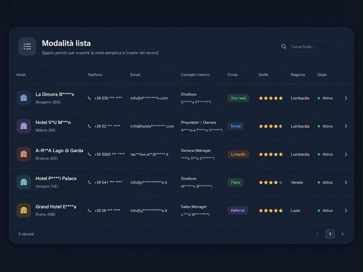
Task: Click the A-R**A Lago di Garda name
Action: (x=59, y=151)
